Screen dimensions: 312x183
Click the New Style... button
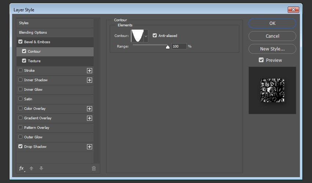tap(272, 49)
